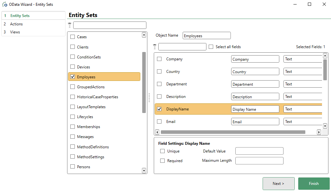Uncheck the Employees entity set checkbox
The height and width of the screenshot is (191, 331).
coord(73,77)
